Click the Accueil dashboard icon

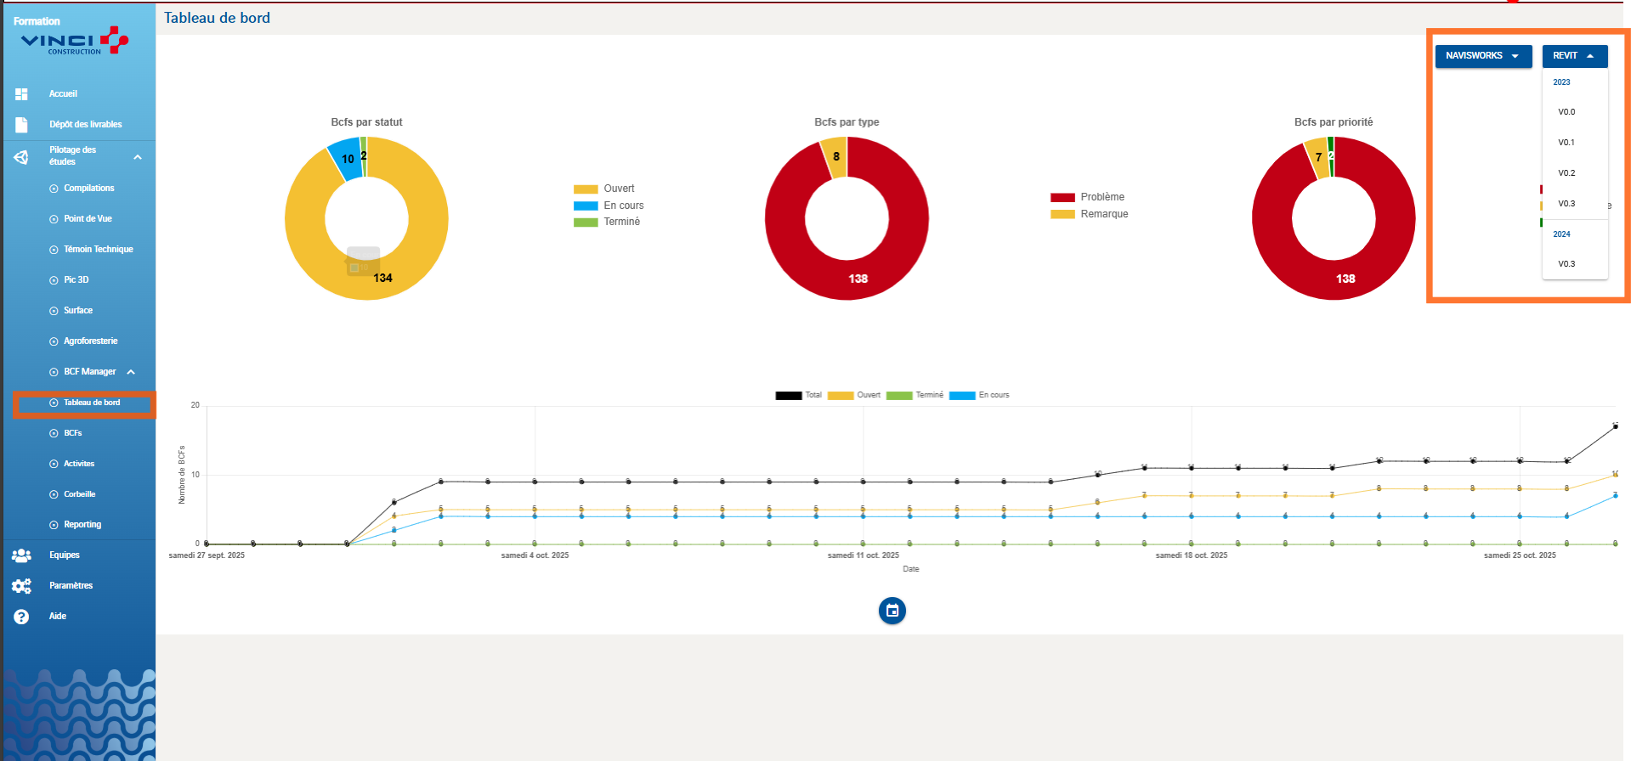(x=22, y=94)
